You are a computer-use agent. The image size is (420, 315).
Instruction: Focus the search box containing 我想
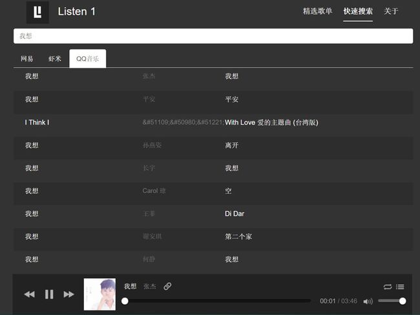[x=213, y=36]
